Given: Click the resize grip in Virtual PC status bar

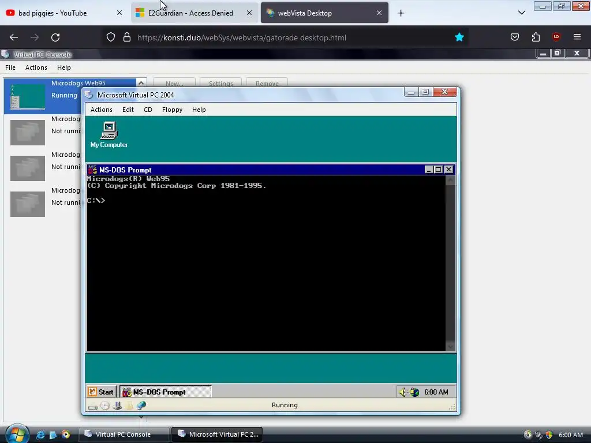Looking at the screenshot, I should coord(452,407).
